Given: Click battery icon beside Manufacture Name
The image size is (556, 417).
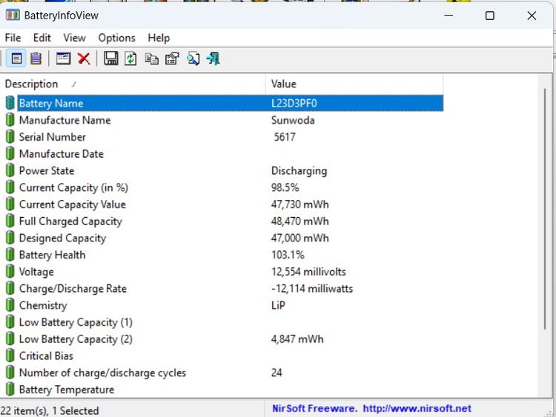Looking at the screenshot, I should (10, 120).
